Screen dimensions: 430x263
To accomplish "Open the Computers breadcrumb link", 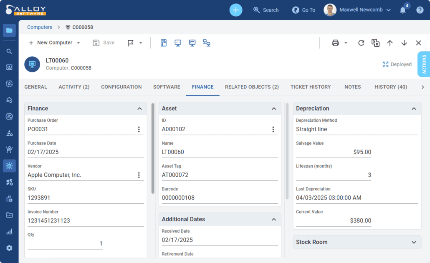I will click(x=39, y=27).
